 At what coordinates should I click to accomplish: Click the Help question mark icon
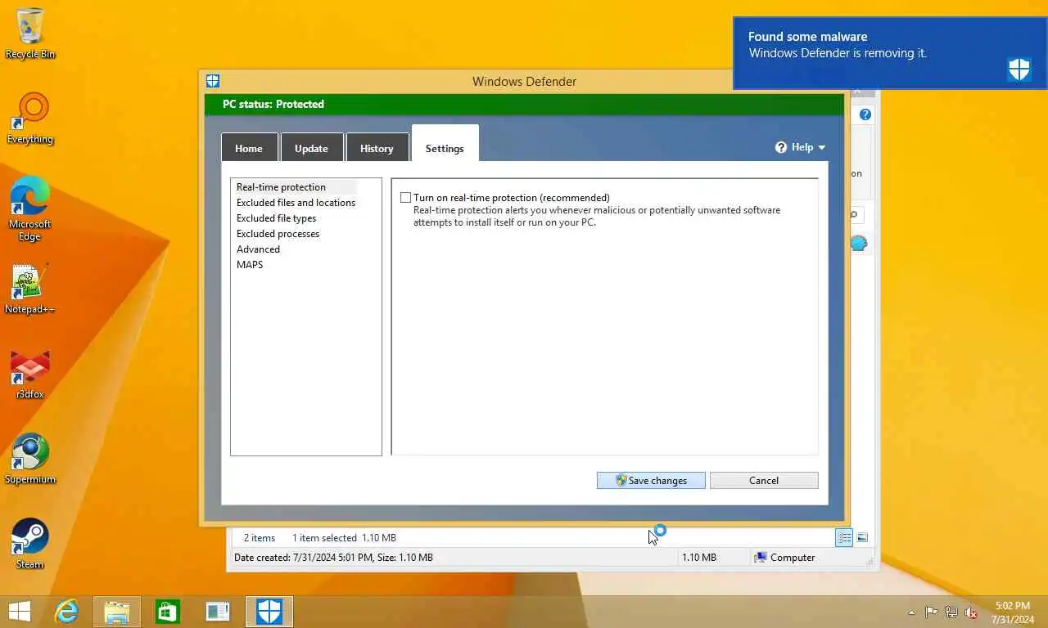click(781, 147)
